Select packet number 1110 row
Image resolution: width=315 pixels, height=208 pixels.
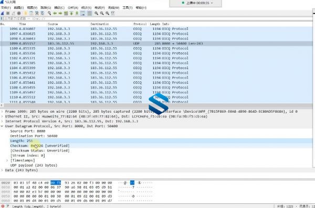[x=156, y=97]
